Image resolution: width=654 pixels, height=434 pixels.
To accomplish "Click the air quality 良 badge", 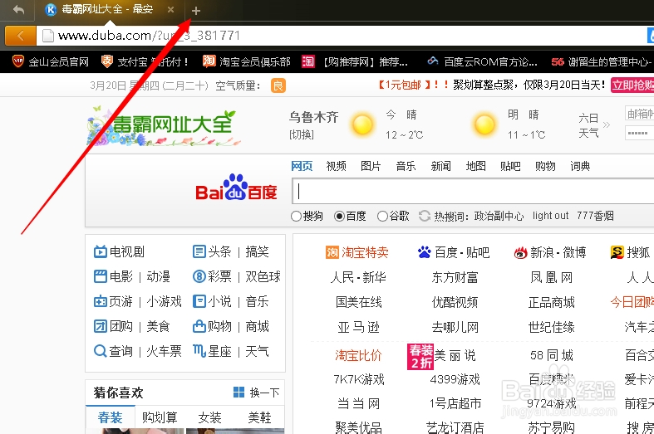I will (x=278, y=85).
